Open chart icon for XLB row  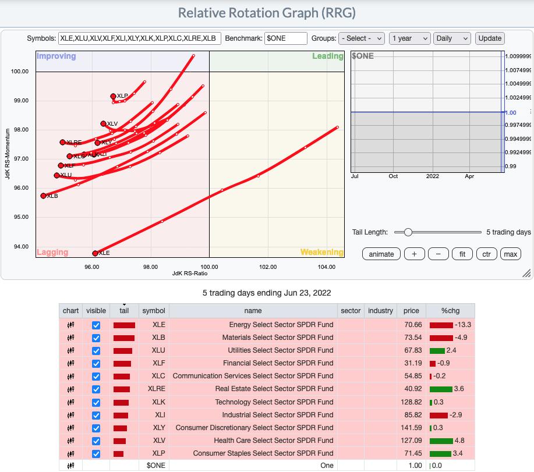[x=70, y=338]
